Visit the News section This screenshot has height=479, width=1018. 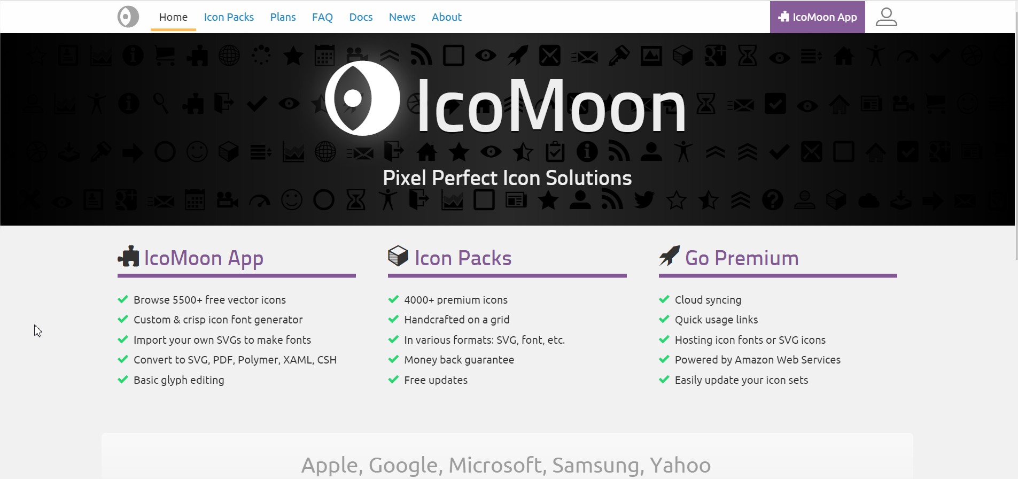point(402,17)
